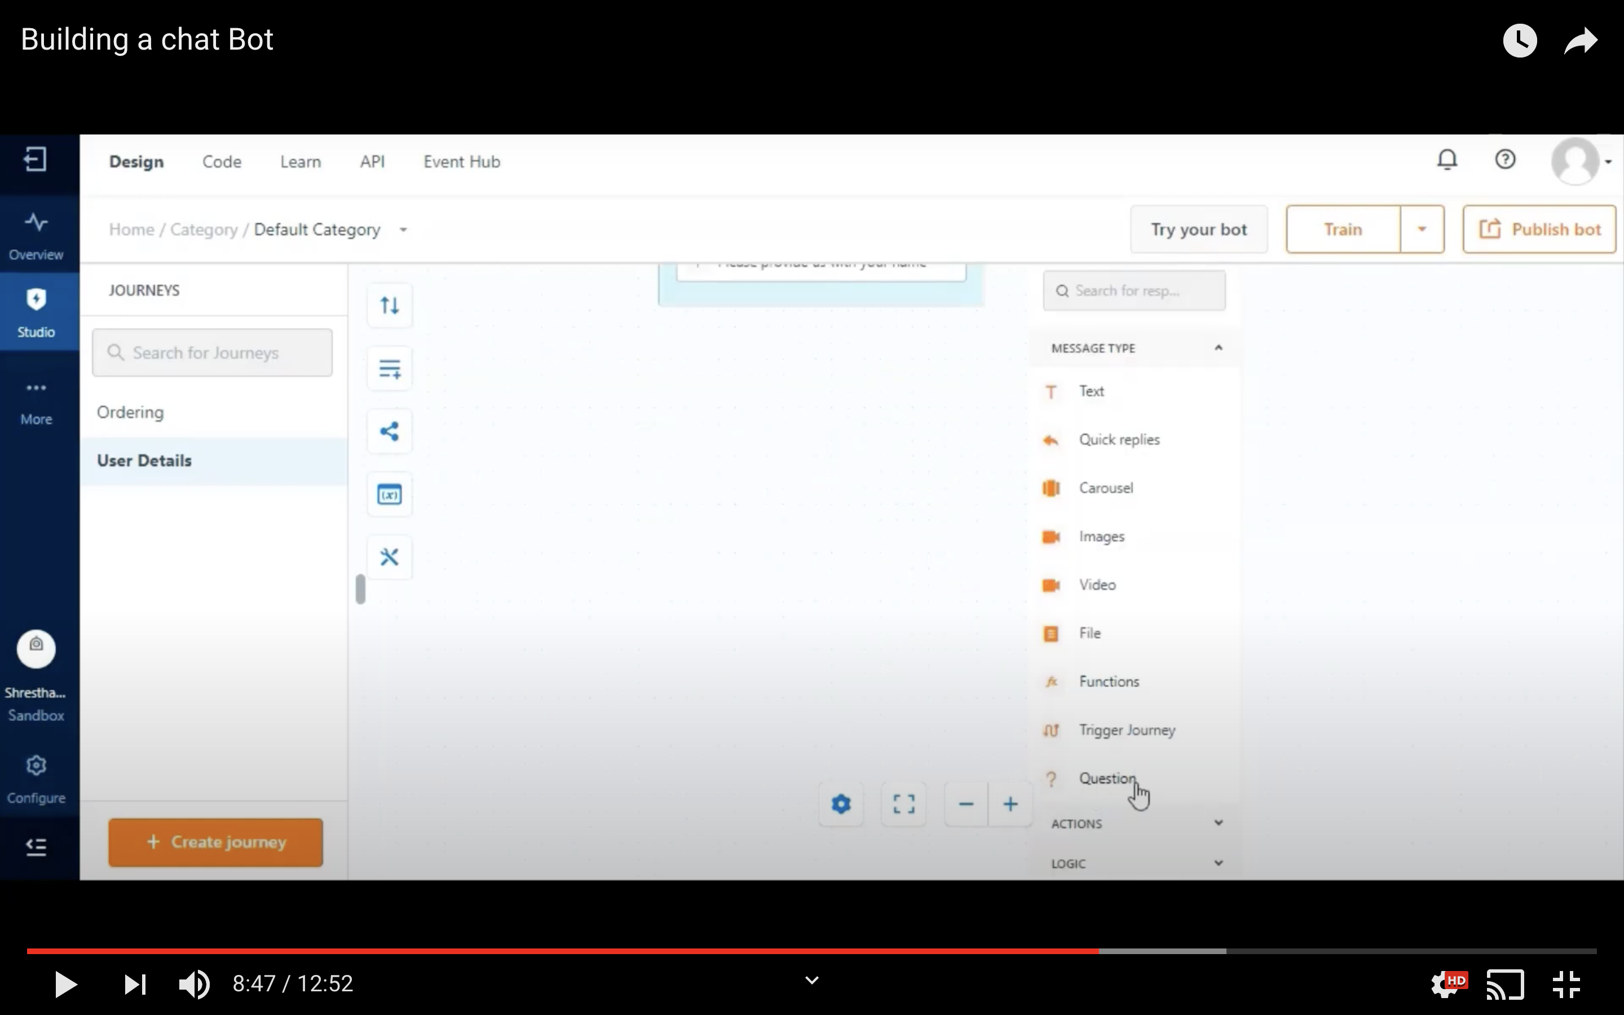This screenshot has width=1624, height=1015.
Task: Switch to the Event Hub tab
Action: click(462, 162)
